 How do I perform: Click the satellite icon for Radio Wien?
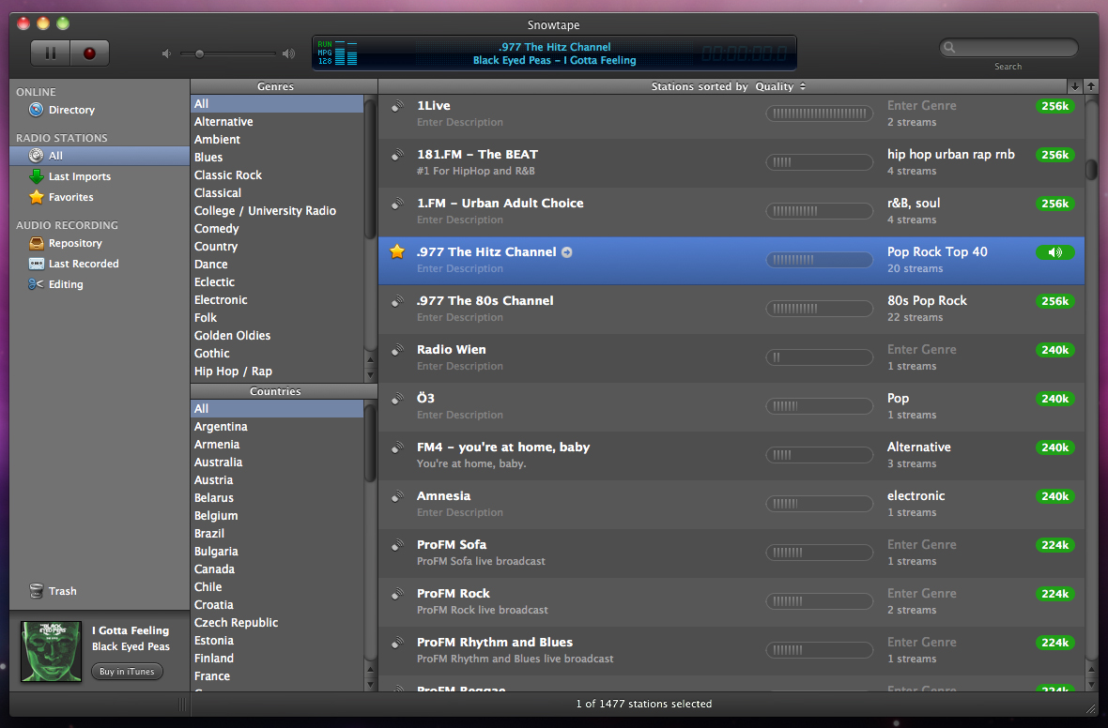pyautogui.click(x=397, y=350)
